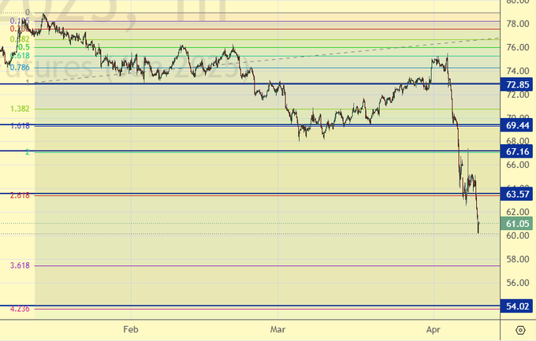Click the 67.16 horizontal line label
Viewport: 536px width, 341px height.
(517, 151)
